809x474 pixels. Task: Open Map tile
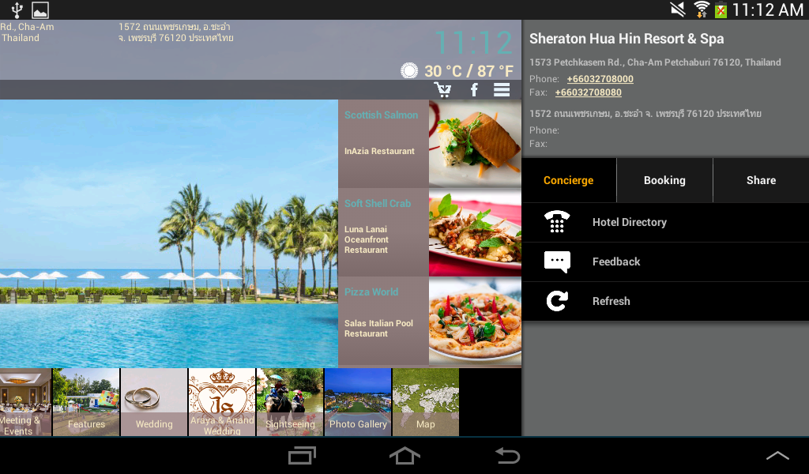point(426,402)
